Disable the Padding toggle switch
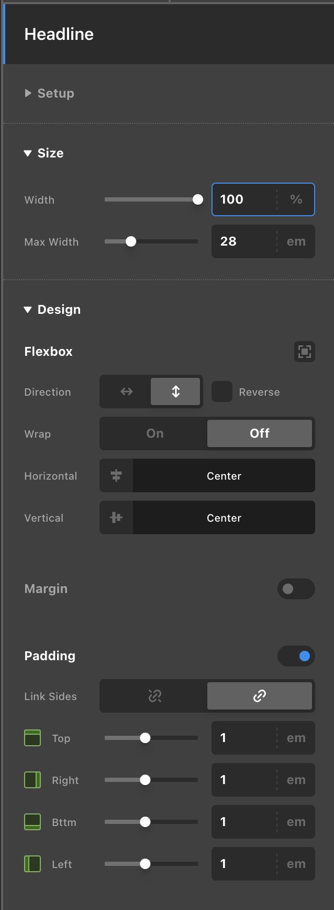The width and height of the screenshot is (334, 910). [296, 656]
